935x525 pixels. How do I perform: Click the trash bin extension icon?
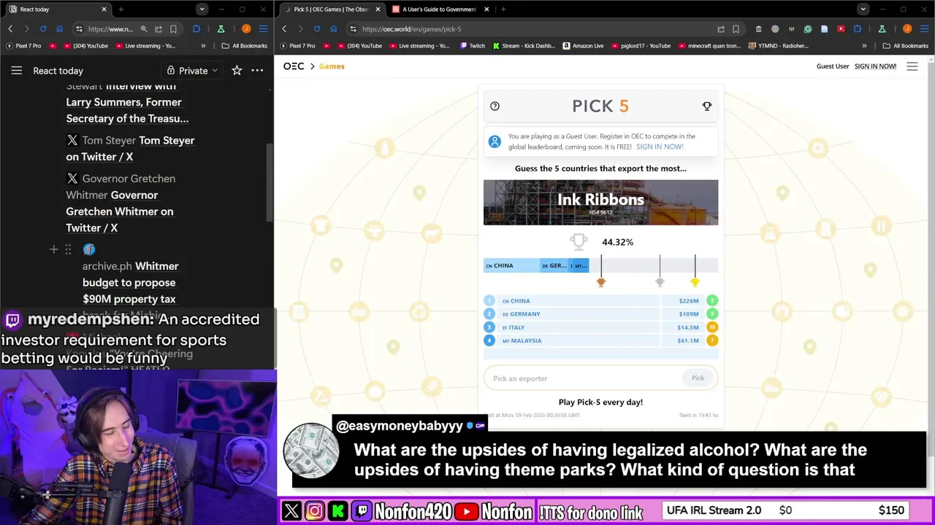click(758, 29)
